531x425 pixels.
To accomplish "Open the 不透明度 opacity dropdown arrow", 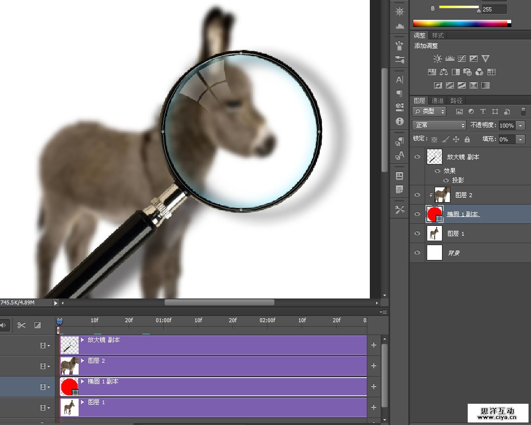I will [x=521, y=126].
